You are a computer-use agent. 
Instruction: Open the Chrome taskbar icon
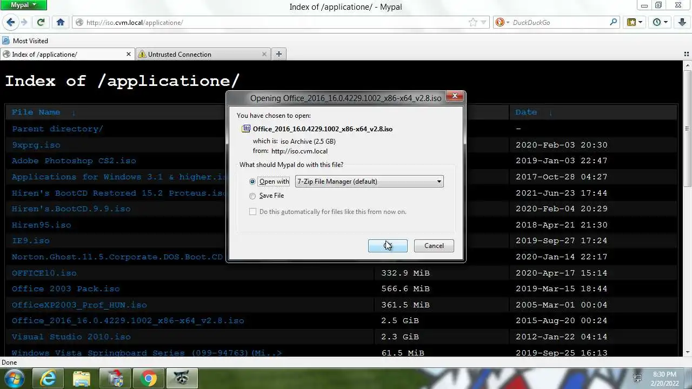[x=149, y=378]
